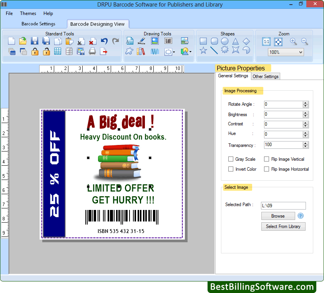Undo the last action
This screenshot has width=324, height=293.
(105, 41)
